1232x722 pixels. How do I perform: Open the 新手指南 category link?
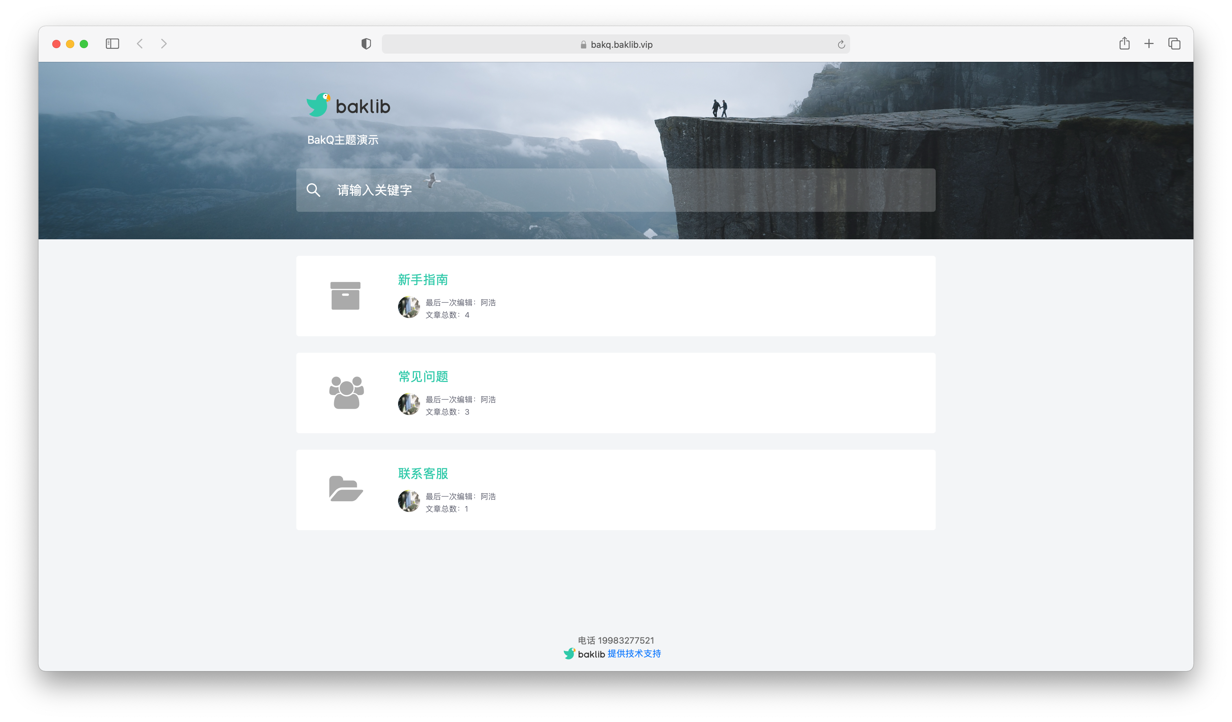[x=423, y=280]
